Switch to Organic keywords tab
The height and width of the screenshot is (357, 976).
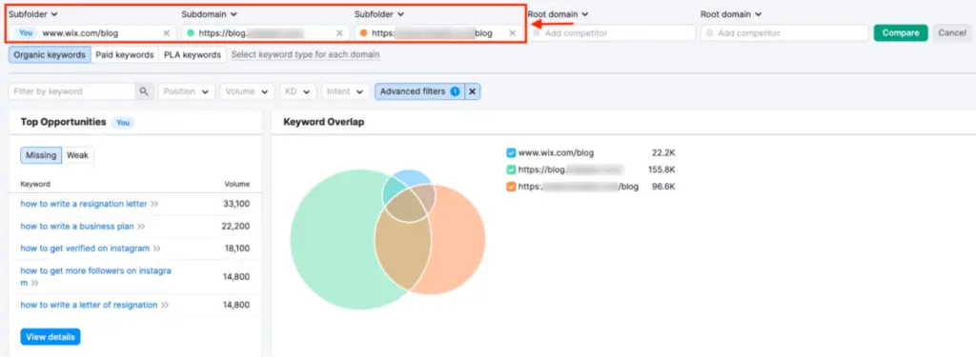(50, 54)
